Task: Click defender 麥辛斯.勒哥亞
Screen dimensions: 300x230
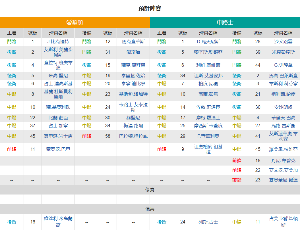Action: (208, 52)
